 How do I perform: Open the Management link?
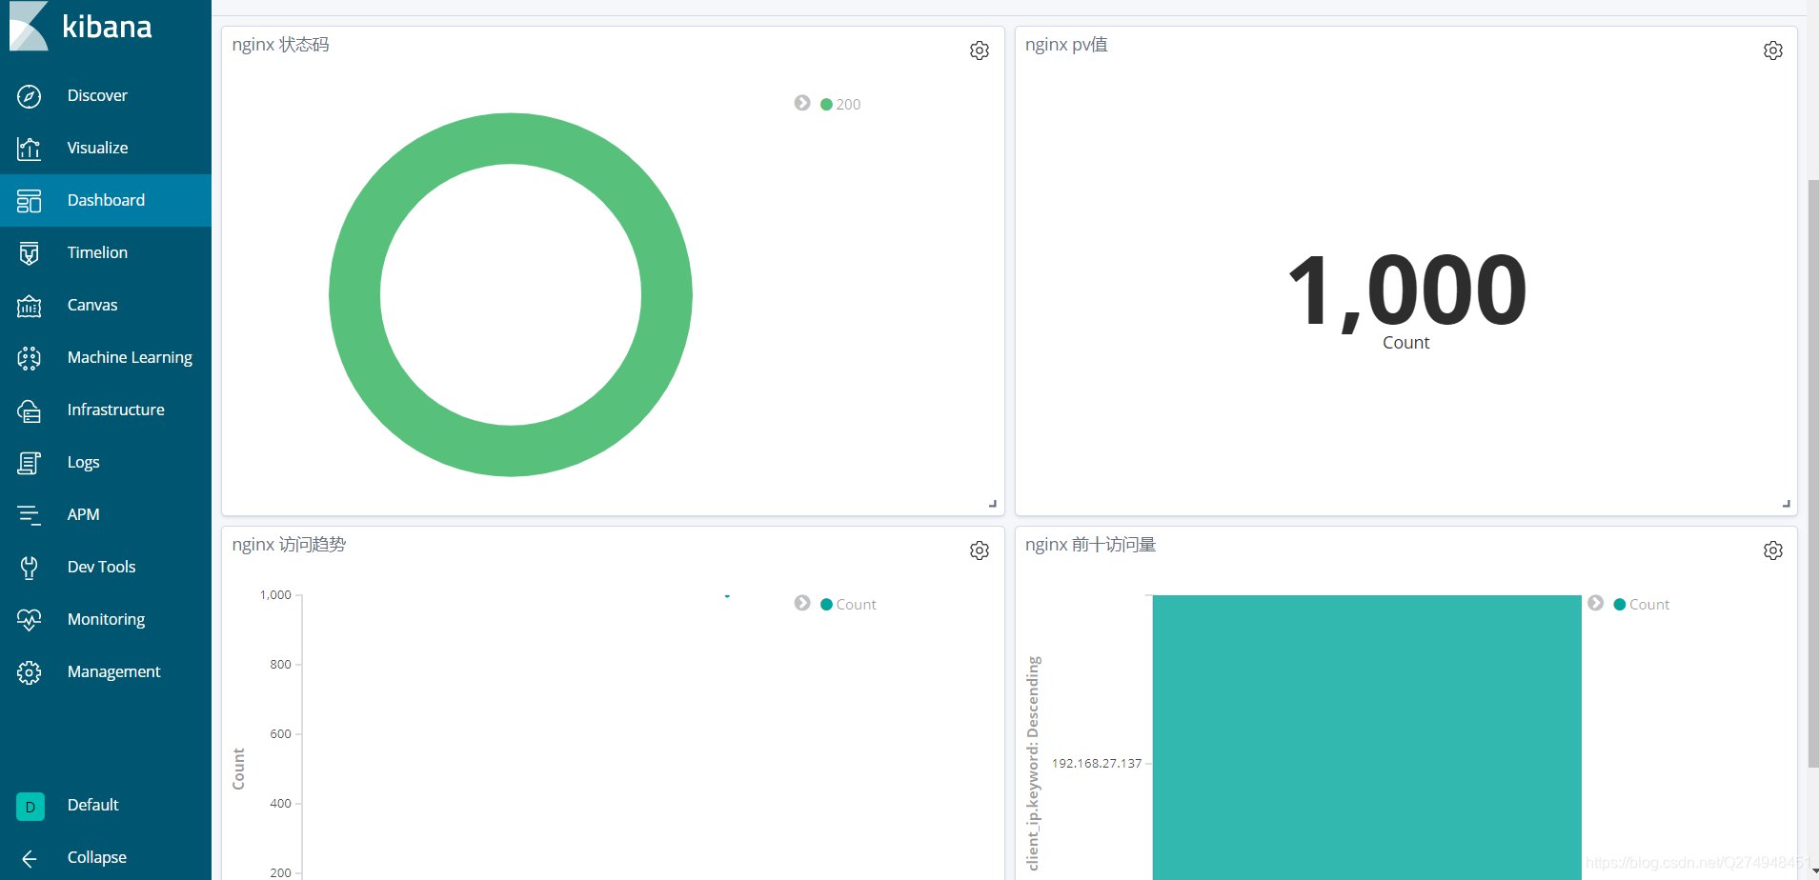click(x=113, y=671)
